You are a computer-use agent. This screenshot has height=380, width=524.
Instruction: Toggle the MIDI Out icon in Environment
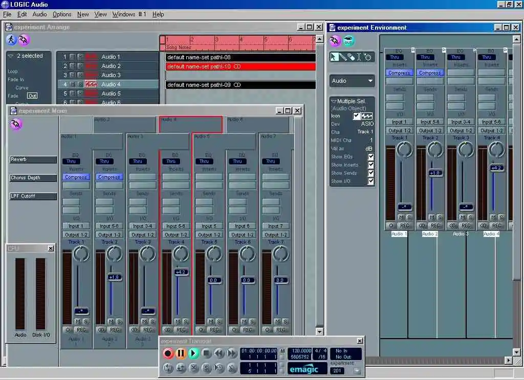(x=348, y=41)
